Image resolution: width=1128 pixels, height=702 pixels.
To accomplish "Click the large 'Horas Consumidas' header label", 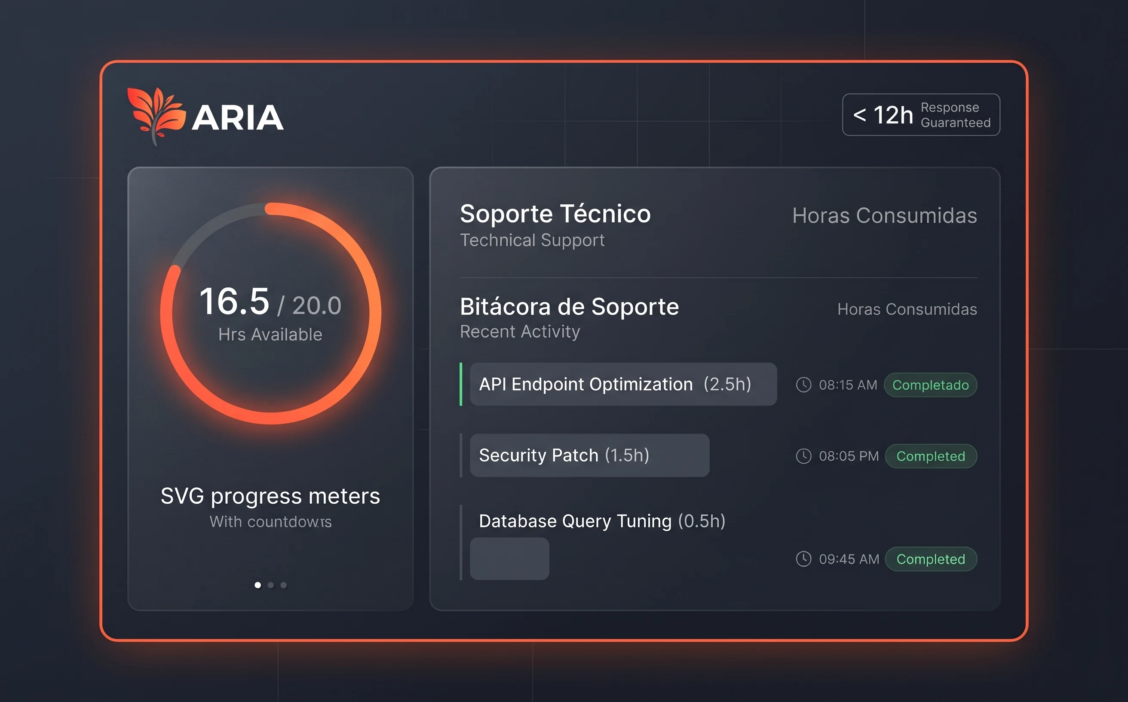I will tap(884, 216).
